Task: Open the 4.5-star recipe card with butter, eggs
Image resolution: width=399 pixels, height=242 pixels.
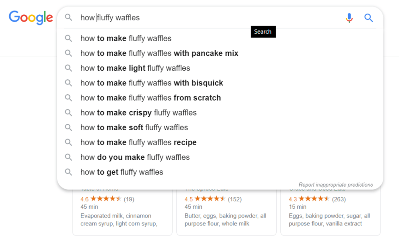Action: [226, 212]
